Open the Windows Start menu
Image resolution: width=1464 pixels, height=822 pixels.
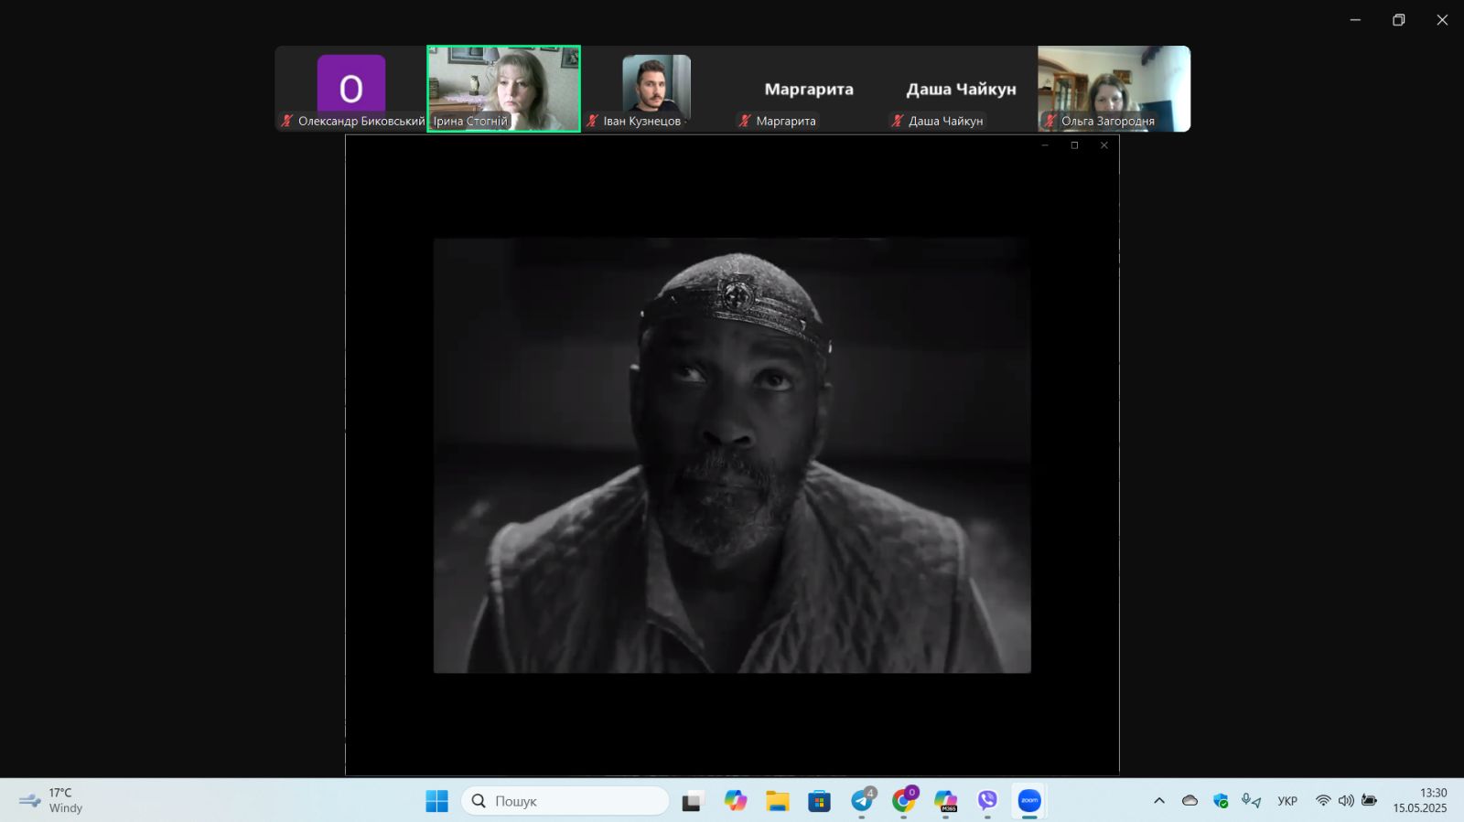437,801
